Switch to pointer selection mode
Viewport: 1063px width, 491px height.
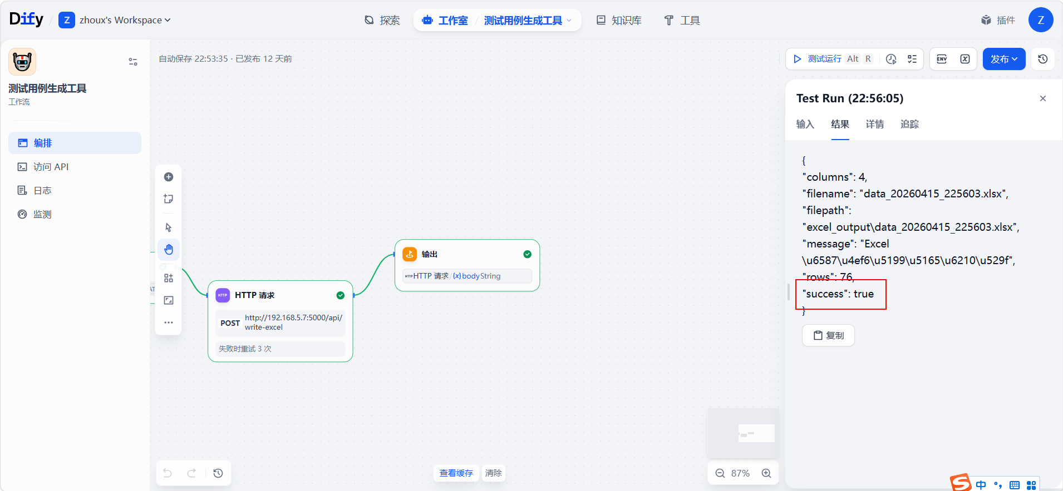(169, 227)
